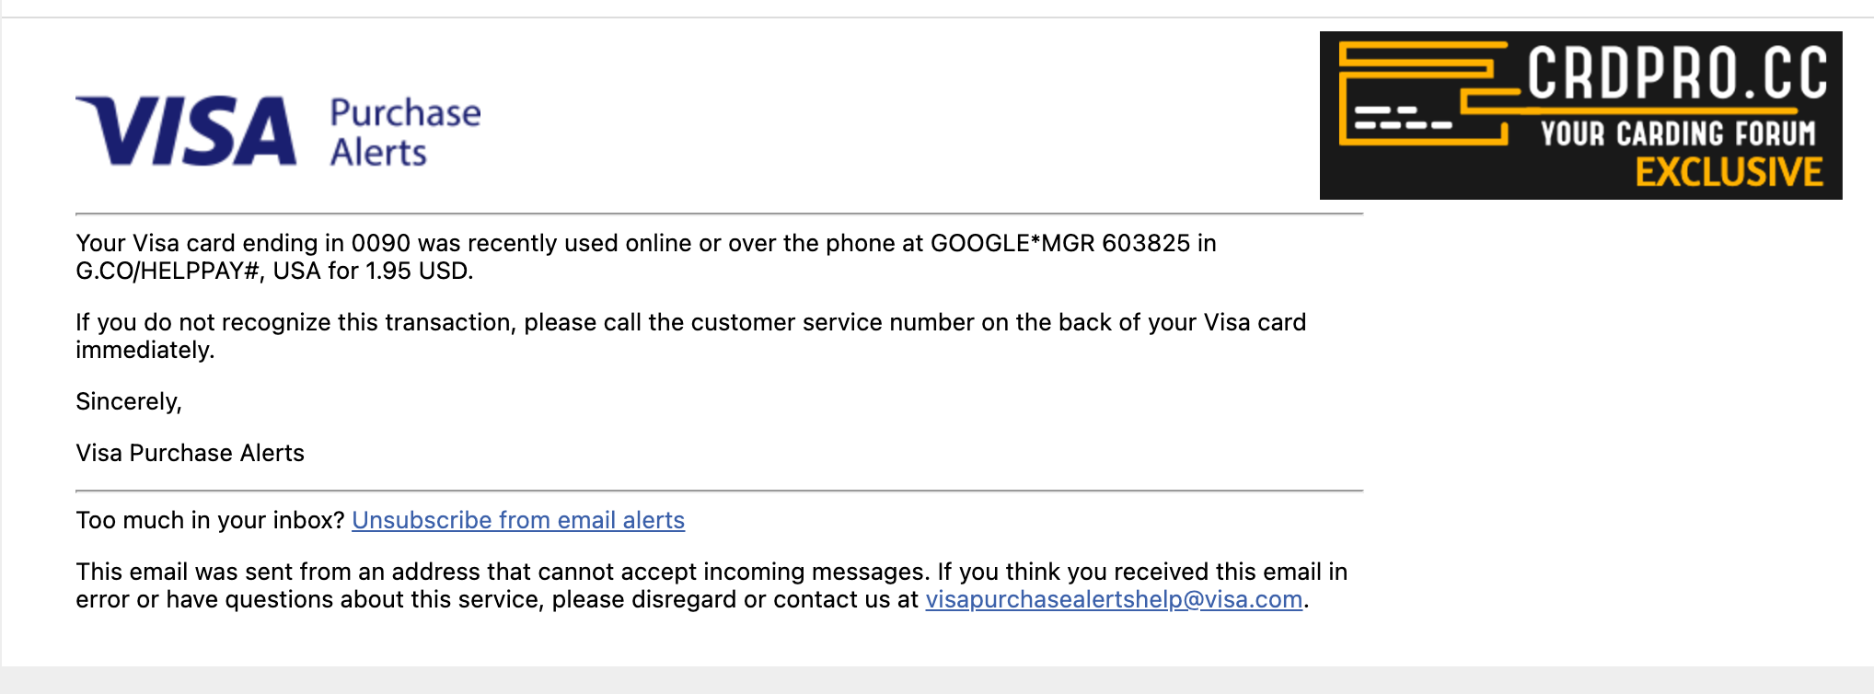This screenshot has width=1874, height=694.
Task: Select the GOOGLE*MGR 603825 merchant text
Action: coord(1060,243)
